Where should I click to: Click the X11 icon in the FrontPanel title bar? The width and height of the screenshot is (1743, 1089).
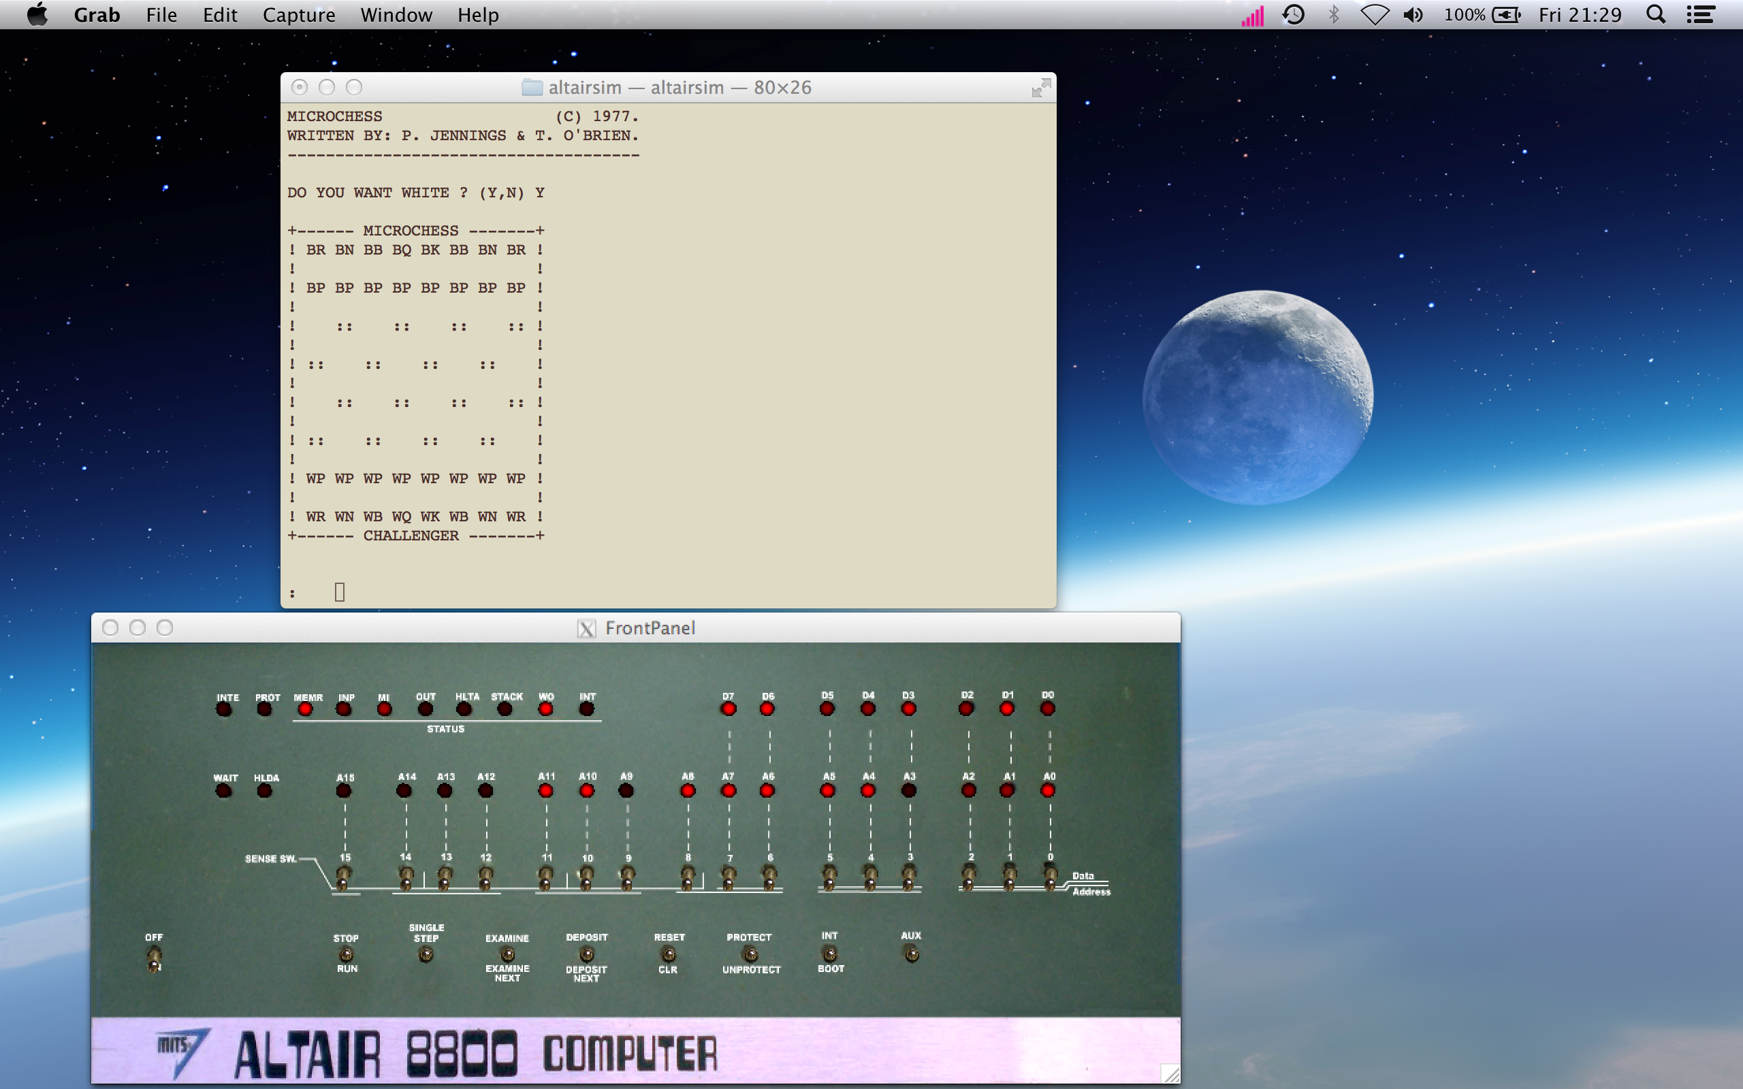pos(585,628)
